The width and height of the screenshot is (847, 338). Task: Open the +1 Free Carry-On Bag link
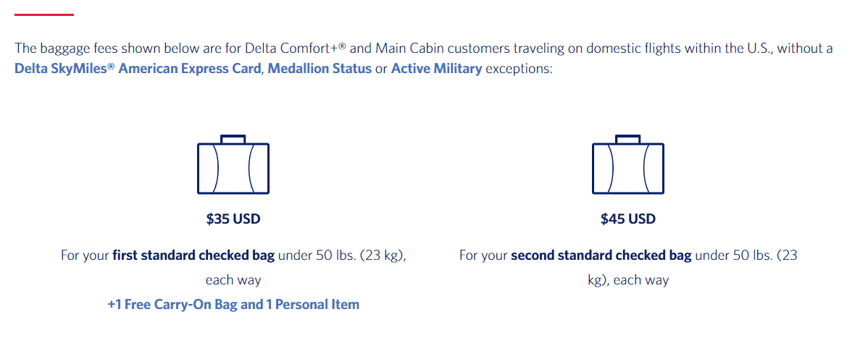[233, 304]
